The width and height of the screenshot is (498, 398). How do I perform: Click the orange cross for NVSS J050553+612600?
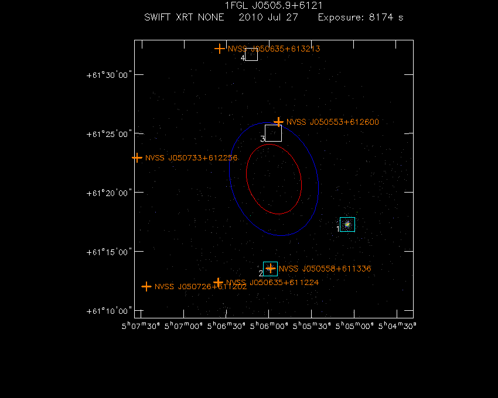click(x=278, y=122)
